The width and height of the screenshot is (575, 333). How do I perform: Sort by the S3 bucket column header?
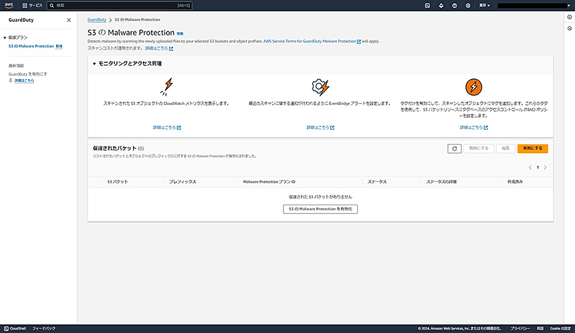coord(118,181)
